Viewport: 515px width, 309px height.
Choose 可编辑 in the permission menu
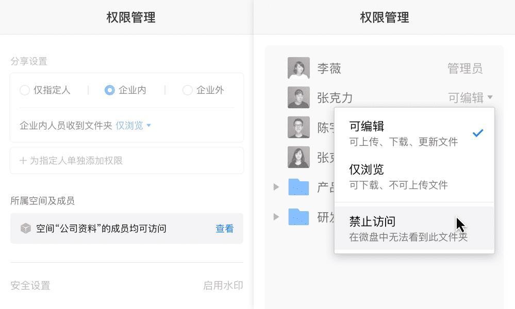pyautogui.click(x=414, y=133)
